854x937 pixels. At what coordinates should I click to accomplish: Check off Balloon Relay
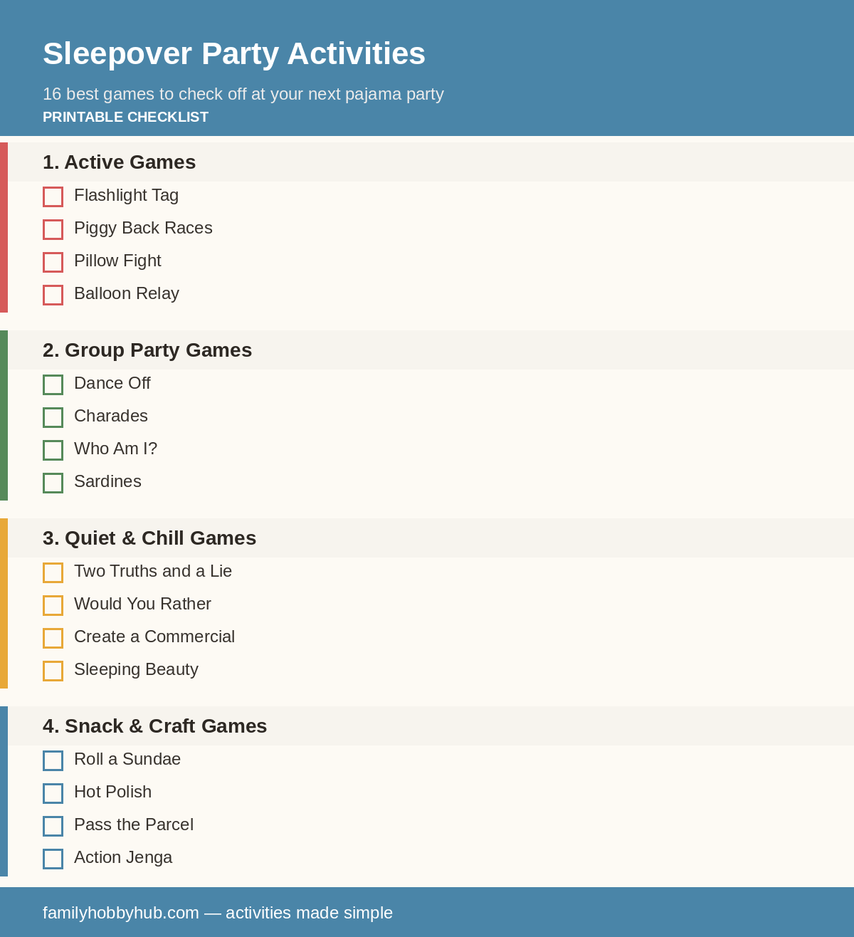53,295
